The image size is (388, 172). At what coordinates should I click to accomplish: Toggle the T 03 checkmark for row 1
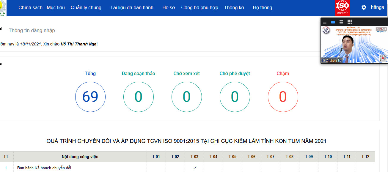194,167
